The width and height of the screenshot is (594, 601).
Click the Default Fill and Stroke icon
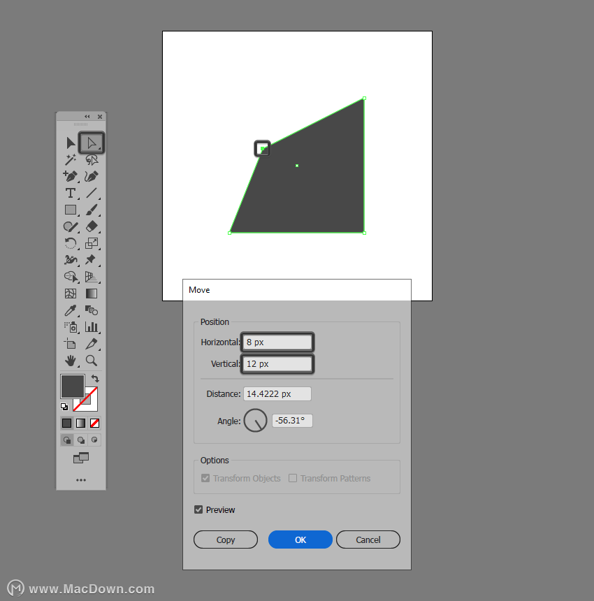[64, 407]
